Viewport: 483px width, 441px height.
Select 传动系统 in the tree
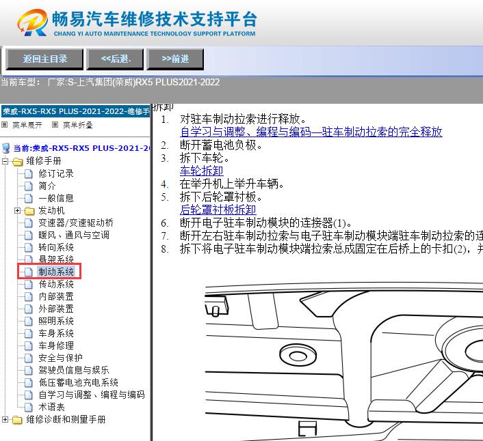[56, 284]
